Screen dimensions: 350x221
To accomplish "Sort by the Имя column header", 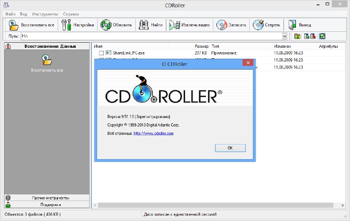I will 130,46.
